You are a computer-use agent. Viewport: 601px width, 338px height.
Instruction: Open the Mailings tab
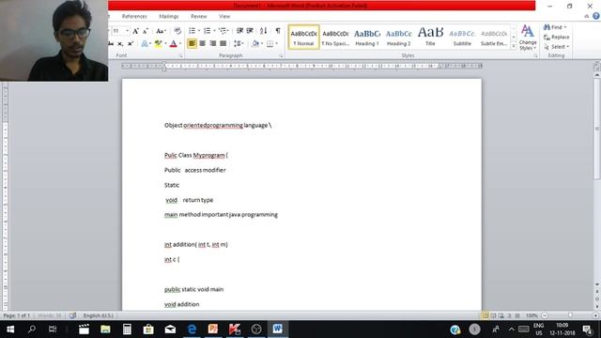(x=169, y=17)
